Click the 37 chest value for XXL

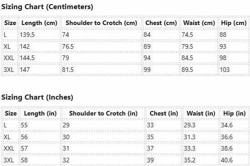150,148
